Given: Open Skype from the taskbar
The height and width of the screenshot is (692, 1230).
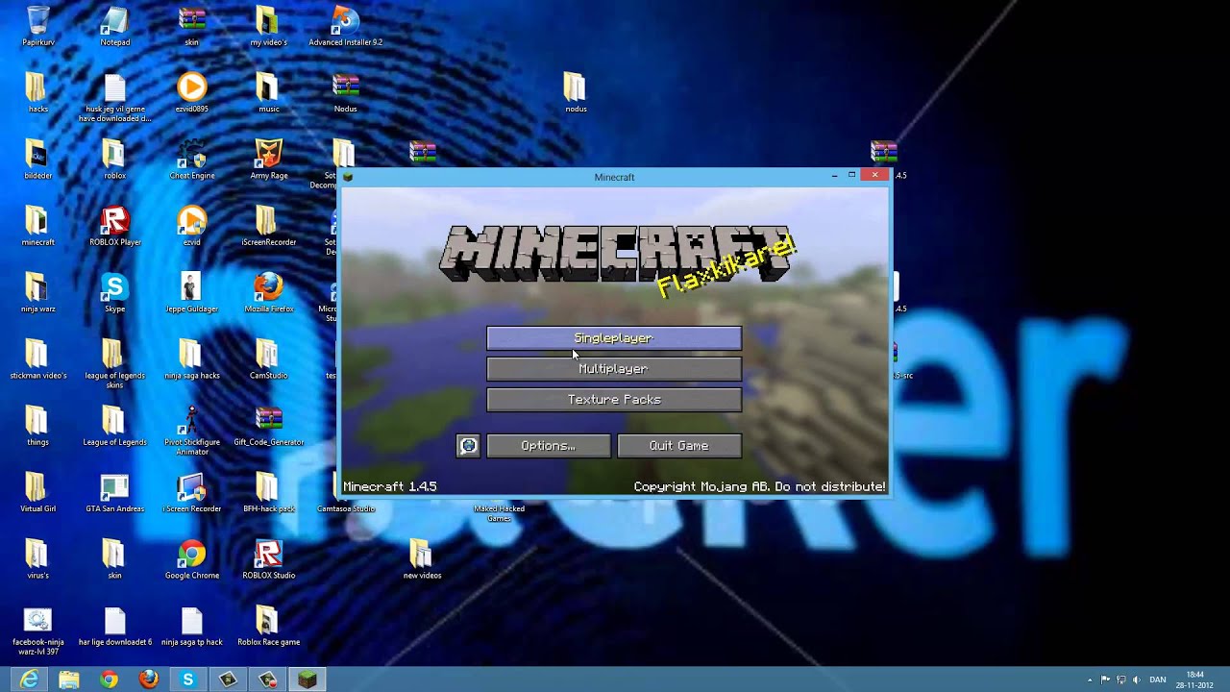Looking at the screenshot, I should pyautogui.click(x=188, y=680).
